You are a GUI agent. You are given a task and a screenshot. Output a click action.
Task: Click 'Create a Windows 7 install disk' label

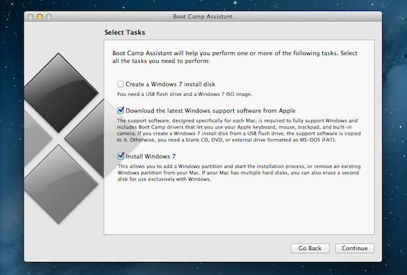tap(170, 84)
